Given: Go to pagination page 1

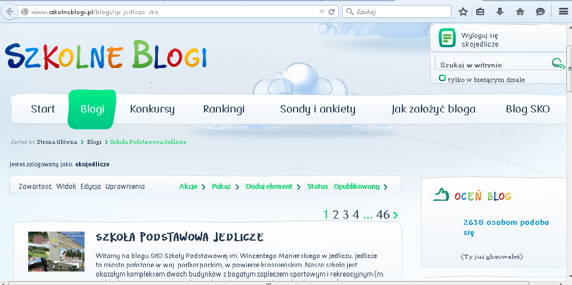Looking at the screenshot, I should tap(326, 215).
